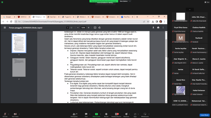Image resolution: width=211 pixels, height=118 pixels.
Task: Start video in Zoom toolbar
Action: pyautogui.click(x=15, y=115)
